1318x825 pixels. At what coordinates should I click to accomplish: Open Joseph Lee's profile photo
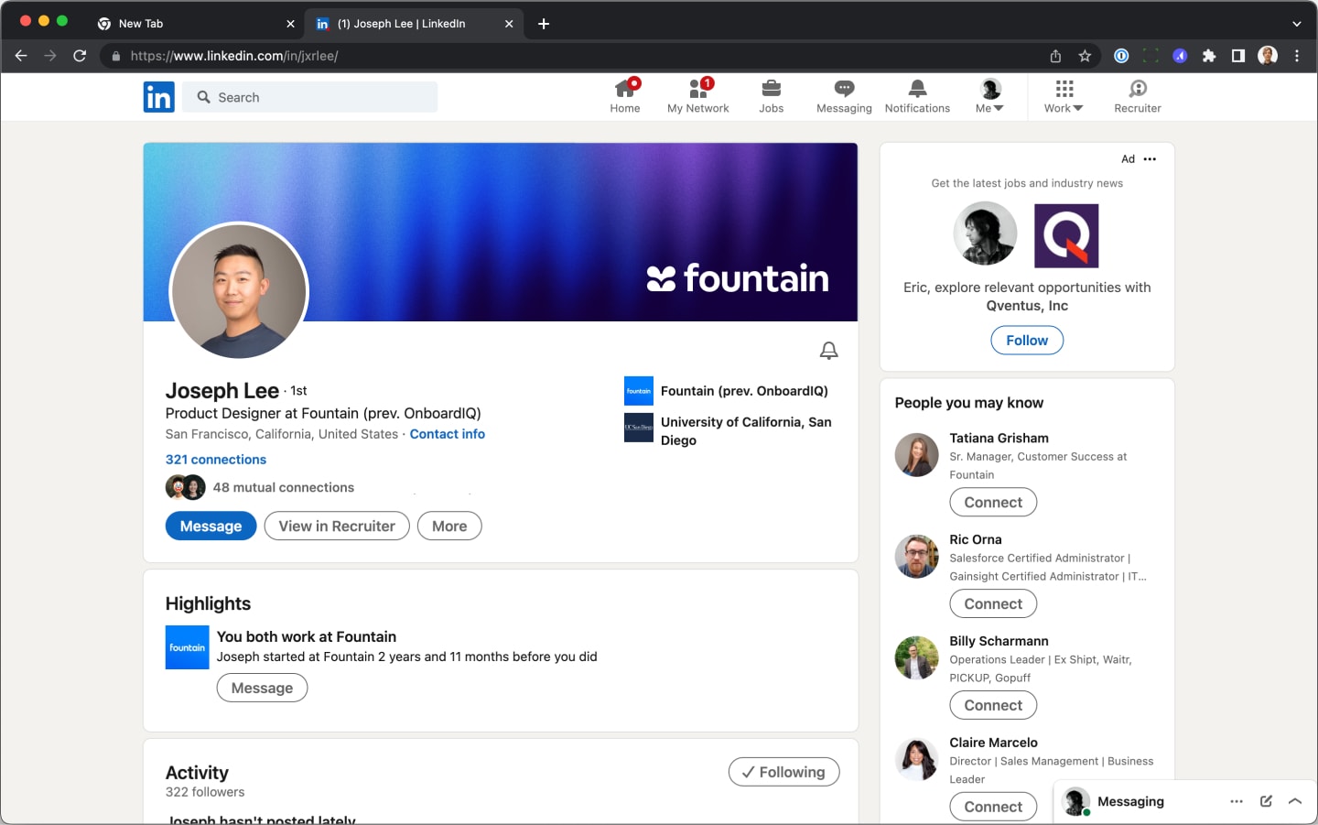[240, 291]
